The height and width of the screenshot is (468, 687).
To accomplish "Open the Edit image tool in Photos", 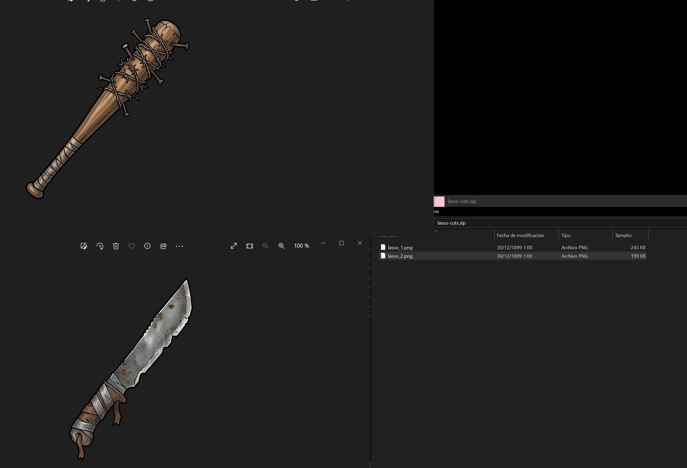I will point(84,246).
